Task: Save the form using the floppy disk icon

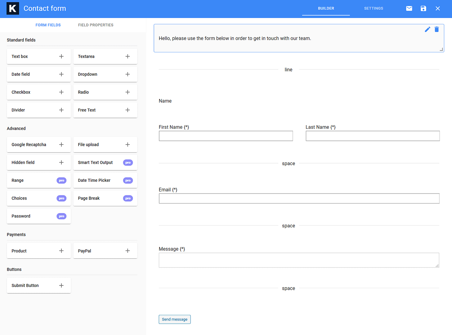Action: coord(423,8)
